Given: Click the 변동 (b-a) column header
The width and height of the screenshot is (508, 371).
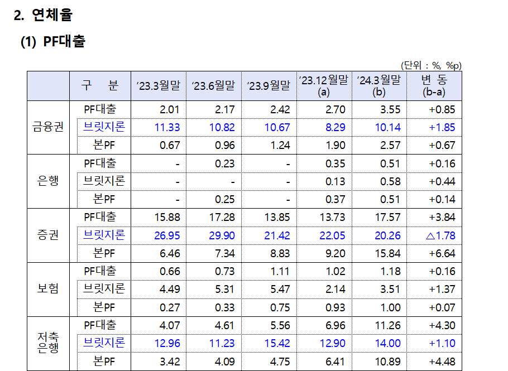Looking at the screenshot, I should [434, 86].
